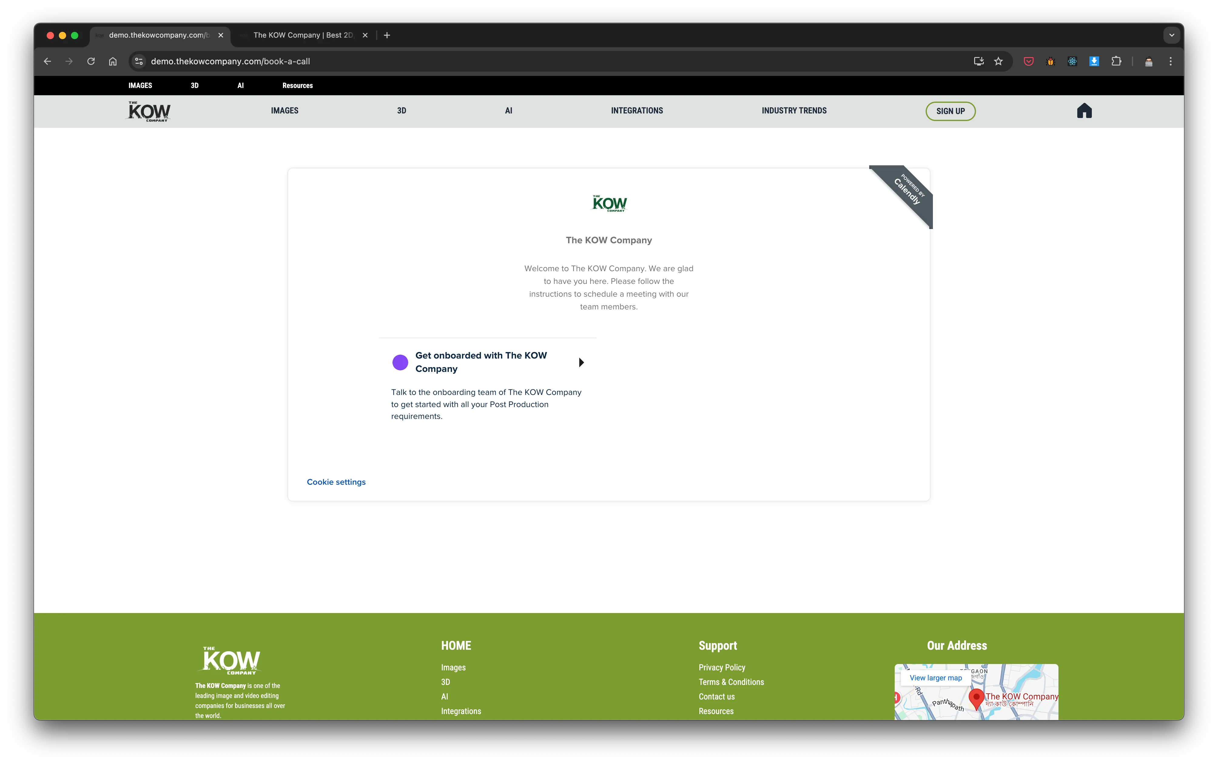Screen dimensions: 1218x765
Task: Click the Support footer heading
Action: pyautogui.click(x=718, y=645)
